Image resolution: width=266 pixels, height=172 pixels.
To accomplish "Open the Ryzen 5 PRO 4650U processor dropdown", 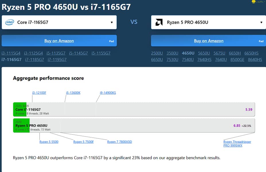I will tap(209, 22).
